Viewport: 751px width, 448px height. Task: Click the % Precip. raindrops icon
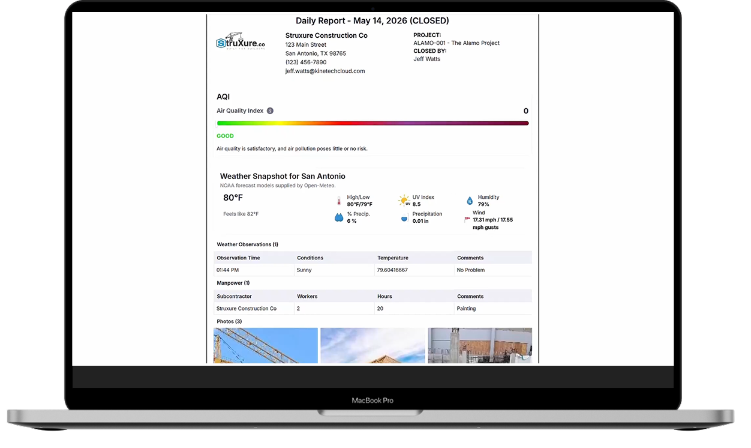click(x=339, y=217)
